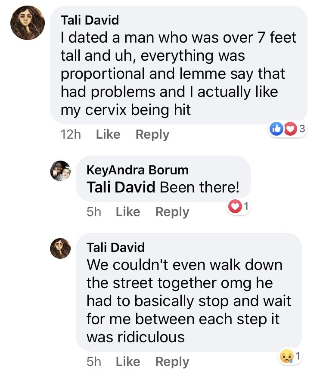
Task: Open Tali David's top profile picture
Action: (28, 23)
